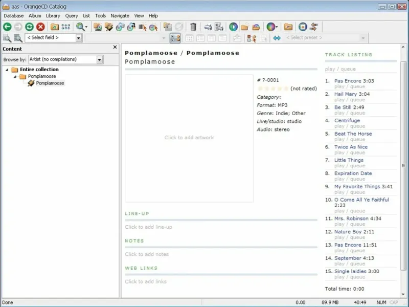
Task: Open the globe search magnifier tool
Action: (81, 27)
